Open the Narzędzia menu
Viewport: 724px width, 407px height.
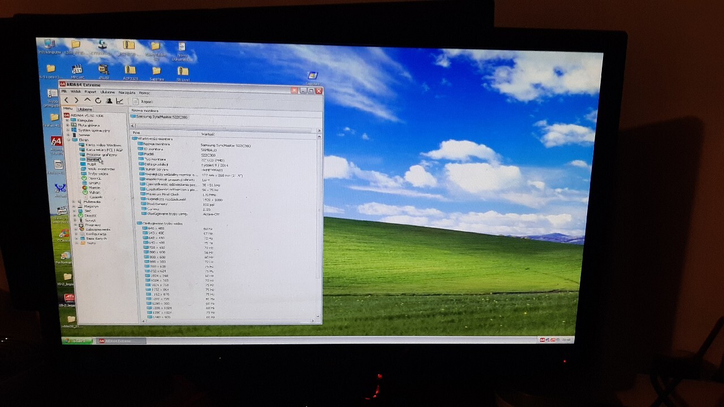pos(127,92)
